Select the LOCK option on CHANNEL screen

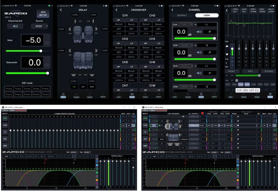coord(207,15)
